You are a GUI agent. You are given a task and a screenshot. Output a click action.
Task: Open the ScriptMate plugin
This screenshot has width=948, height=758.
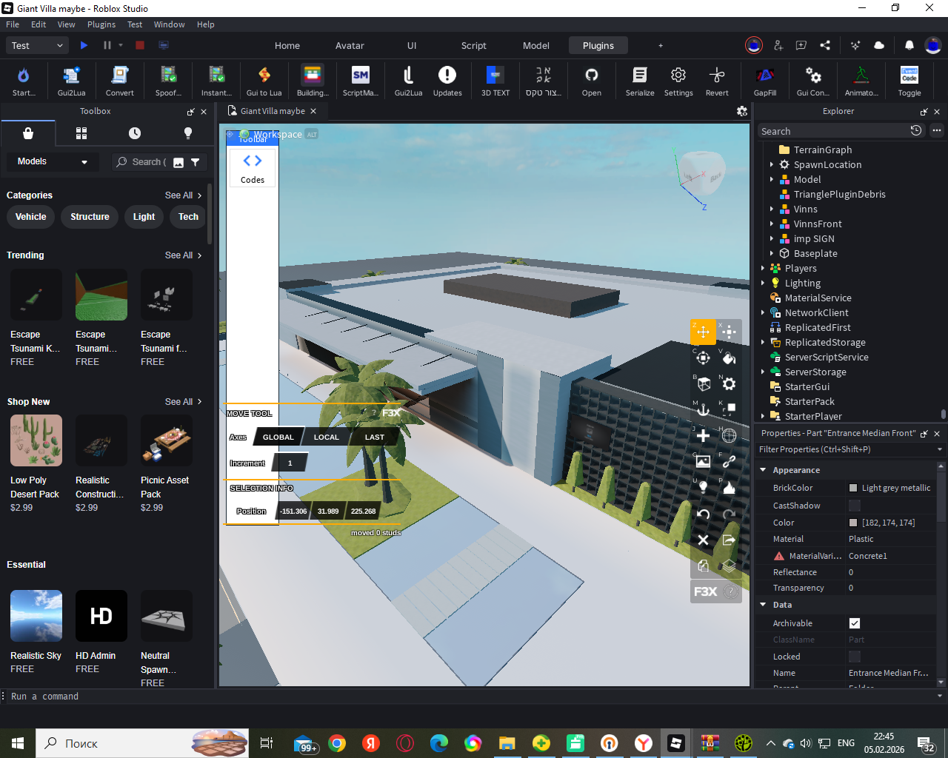coord(361,81)
